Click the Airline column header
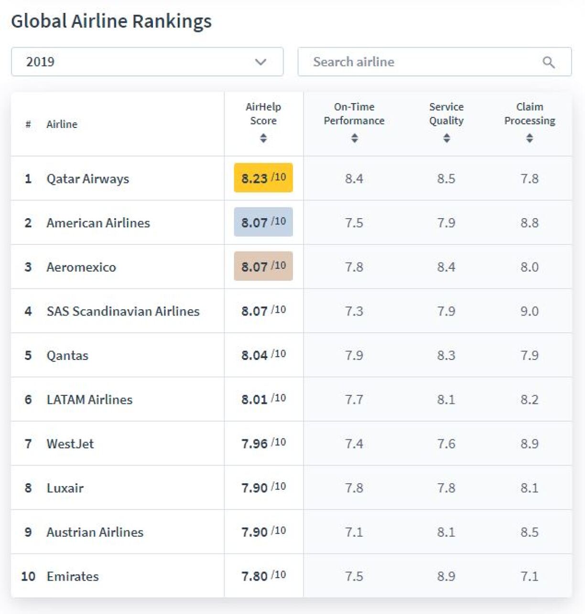 point(62,125)
